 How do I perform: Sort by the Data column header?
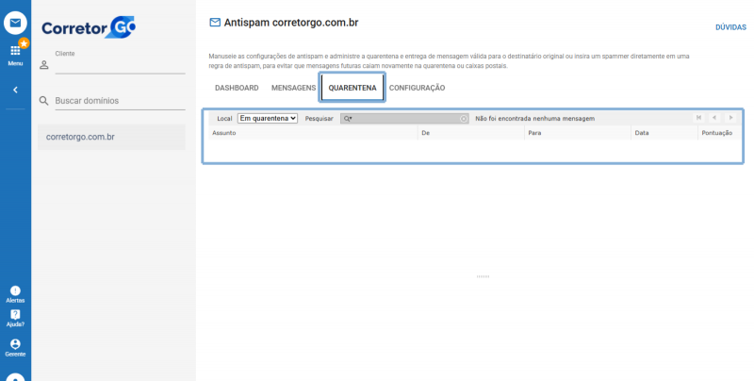click(x=664, y=133)
